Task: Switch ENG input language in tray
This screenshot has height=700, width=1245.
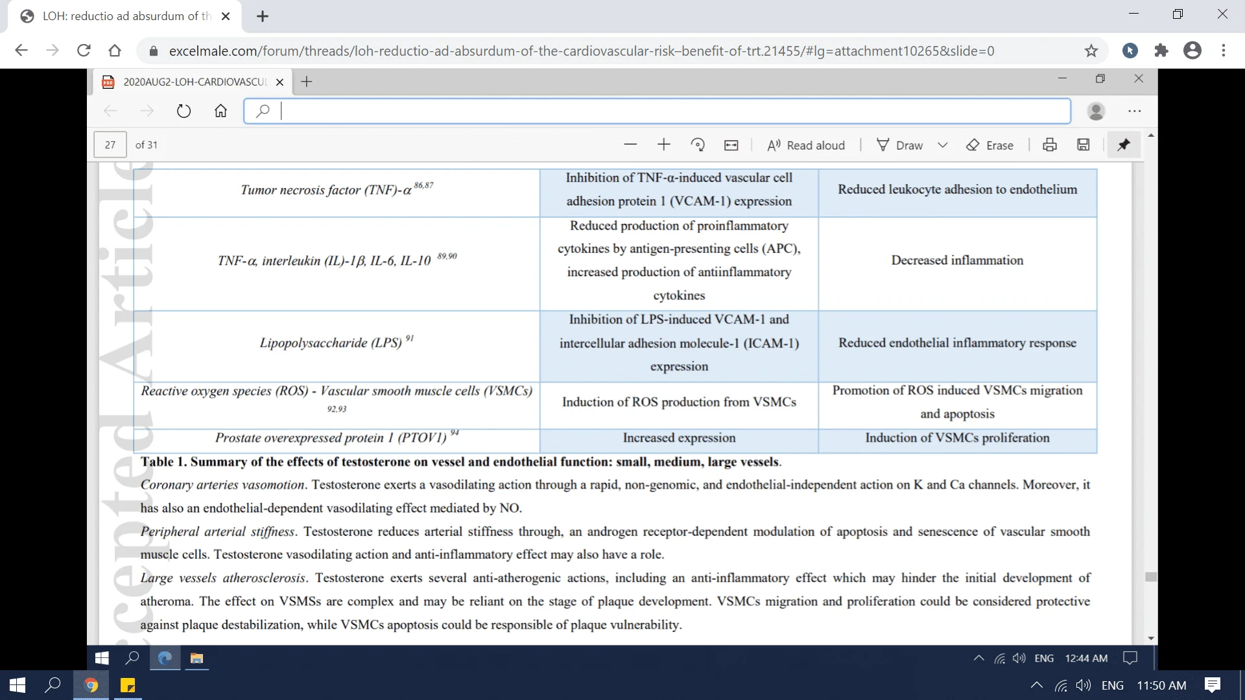Action: [x=1113, y=685]
